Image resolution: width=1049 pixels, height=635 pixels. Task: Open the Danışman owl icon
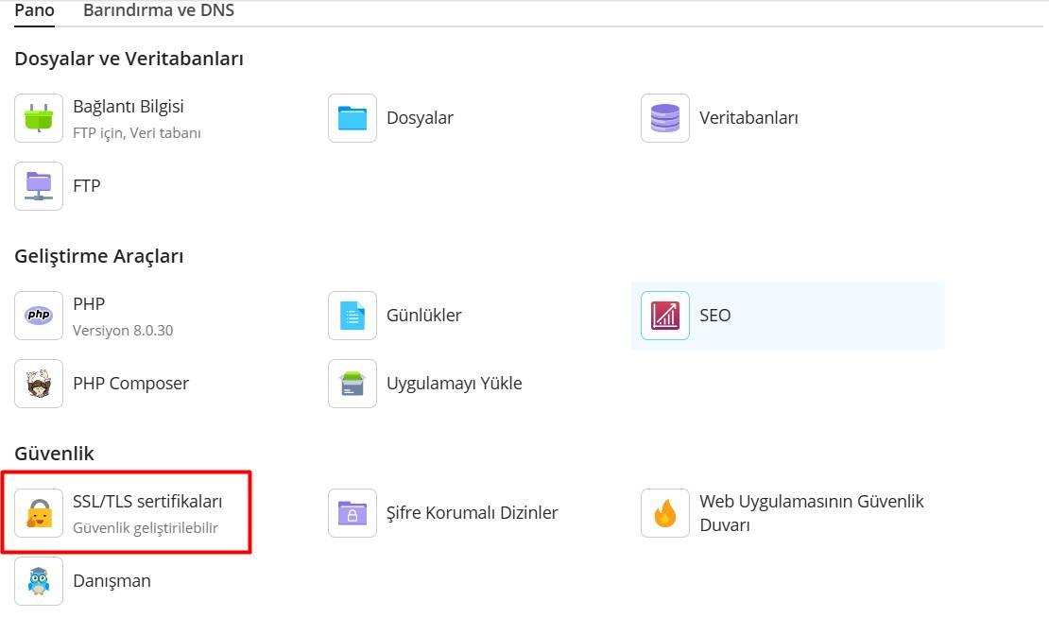[39, 581]
